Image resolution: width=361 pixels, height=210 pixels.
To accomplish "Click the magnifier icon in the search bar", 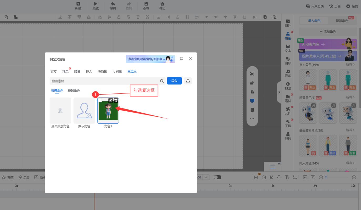I will [162, 81].
